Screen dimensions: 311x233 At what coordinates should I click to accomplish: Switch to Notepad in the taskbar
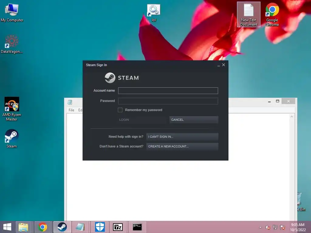80,227
